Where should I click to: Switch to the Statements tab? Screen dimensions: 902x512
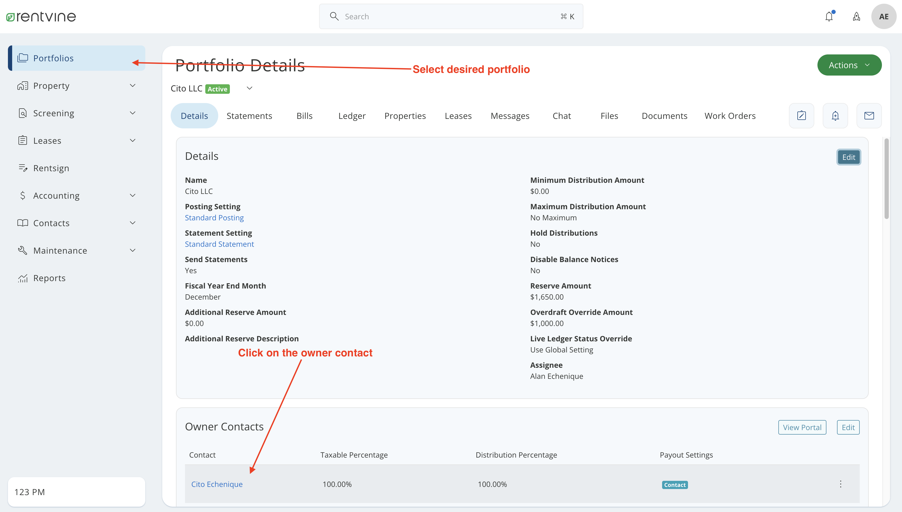249,115
